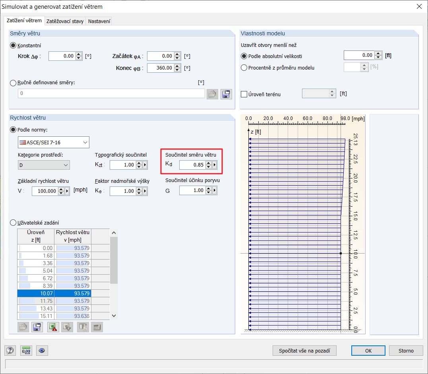Open the arrow menu beside basic wind speed V
This screenshot has height=374, width=428.
click(x=67, y=191)
